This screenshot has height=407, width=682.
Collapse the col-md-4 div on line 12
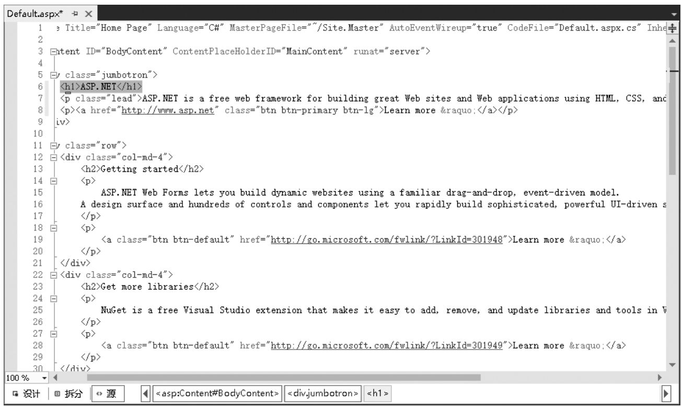pos(53,157)
